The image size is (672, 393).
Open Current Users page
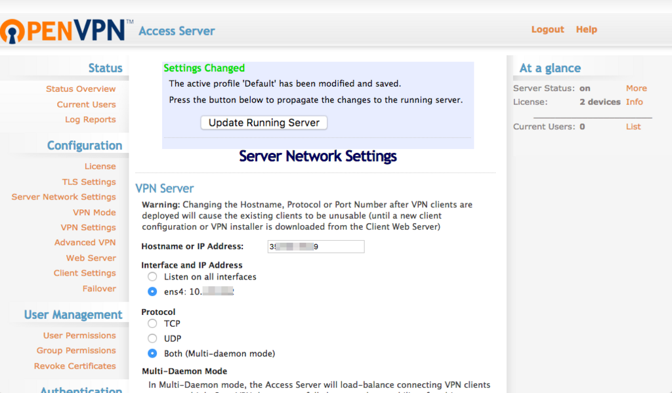[86, 104]
